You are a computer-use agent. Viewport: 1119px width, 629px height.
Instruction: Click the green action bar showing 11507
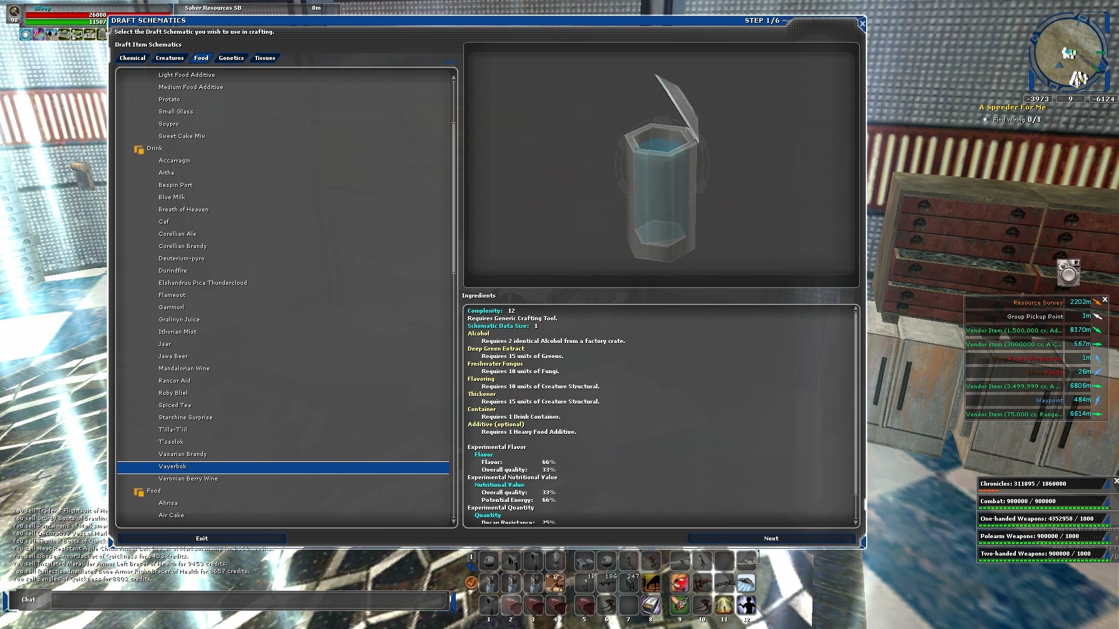pos(66,22)
